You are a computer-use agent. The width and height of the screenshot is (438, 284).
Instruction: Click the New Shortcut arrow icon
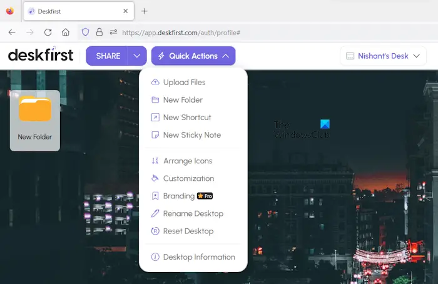click(x=155, y=117)
